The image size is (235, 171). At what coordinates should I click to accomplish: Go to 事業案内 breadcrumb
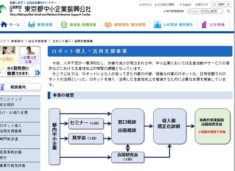point(17,41)
